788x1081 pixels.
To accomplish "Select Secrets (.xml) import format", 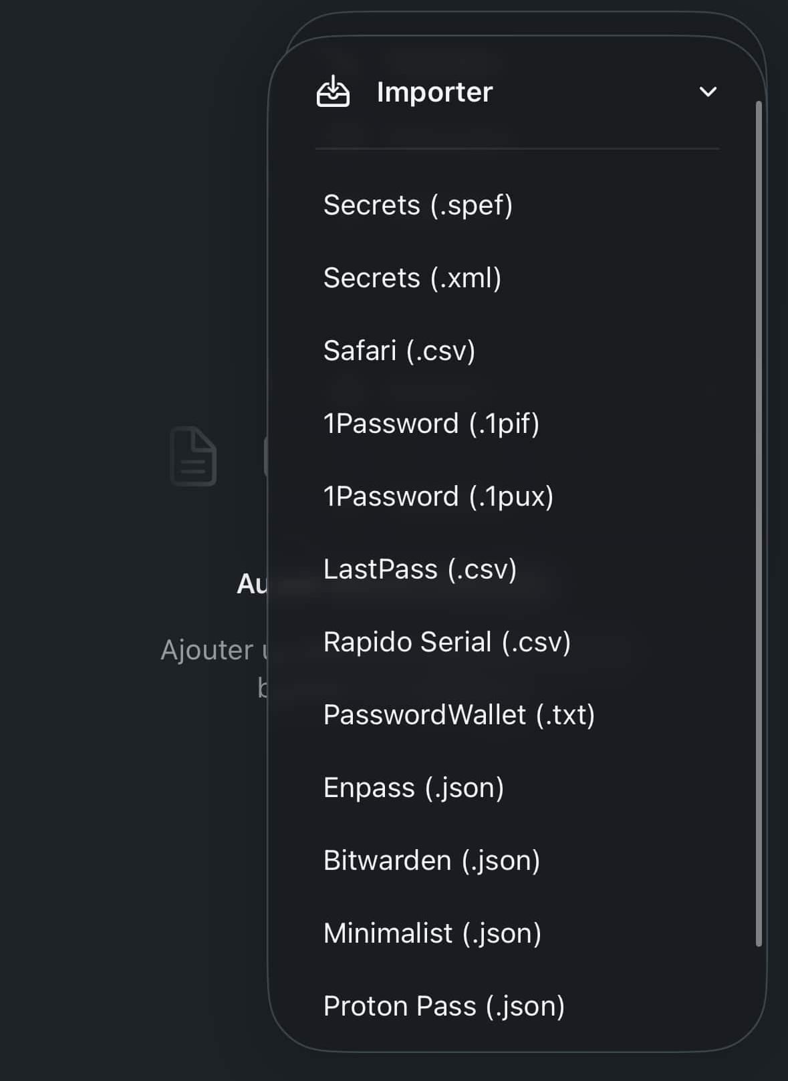I will click(412, 277).
